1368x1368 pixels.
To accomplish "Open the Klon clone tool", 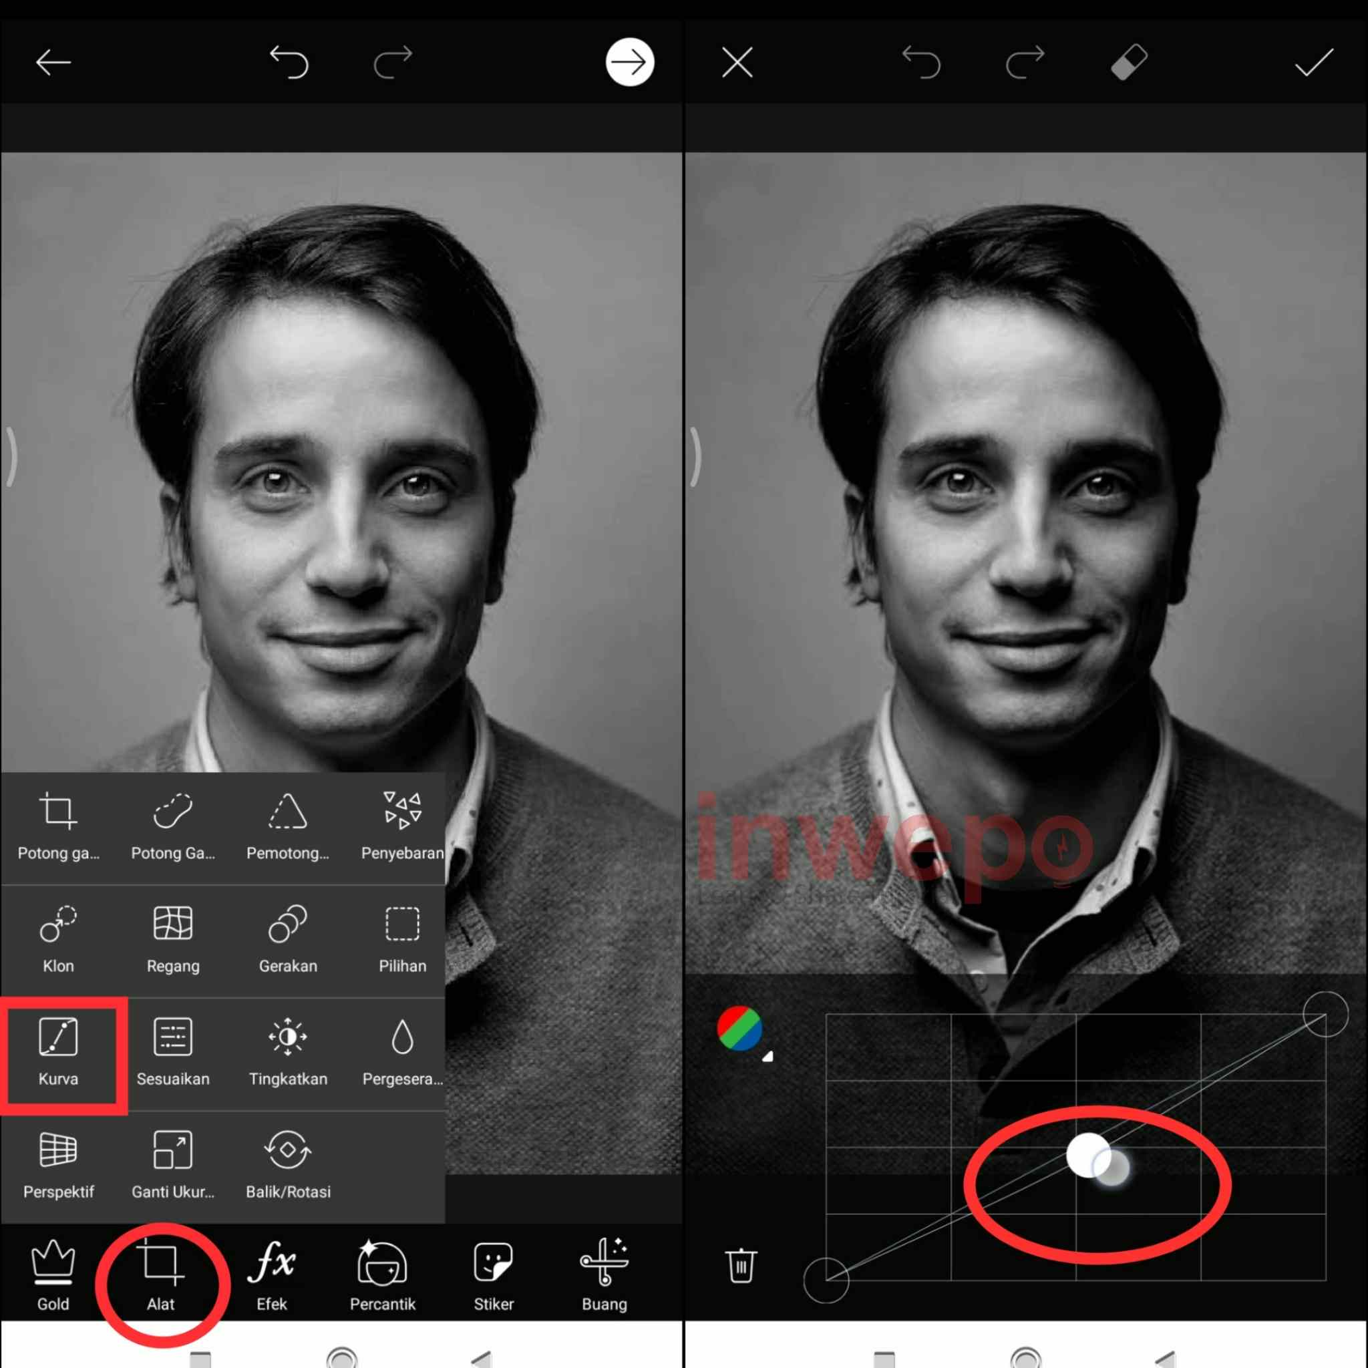I will click(58, 937).
